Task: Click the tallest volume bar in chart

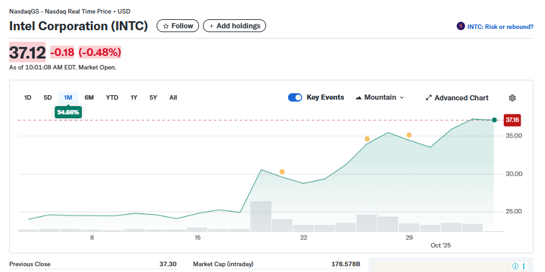Action: tap(260, 216)
